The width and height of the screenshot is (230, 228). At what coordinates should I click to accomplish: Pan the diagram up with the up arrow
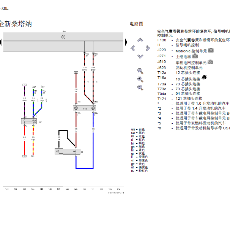(x=140, y=40)
